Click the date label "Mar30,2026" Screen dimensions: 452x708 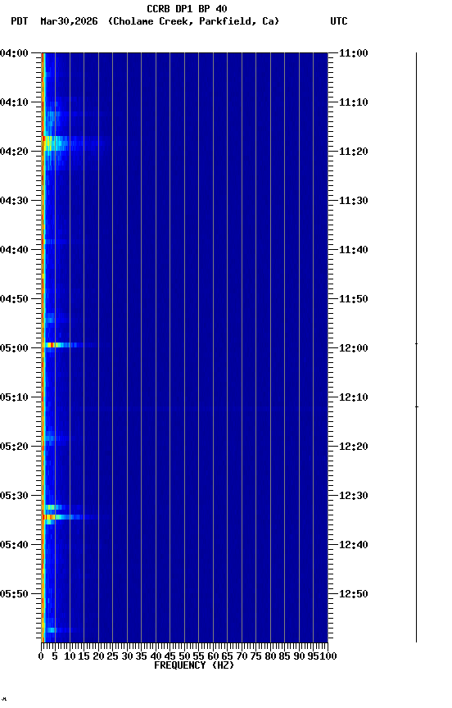(x=69, y=21)
